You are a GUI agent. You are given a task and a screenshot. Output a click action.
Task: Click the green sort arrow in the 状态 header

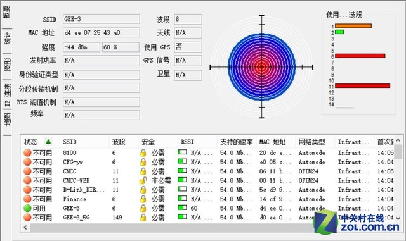coord(48,142)
